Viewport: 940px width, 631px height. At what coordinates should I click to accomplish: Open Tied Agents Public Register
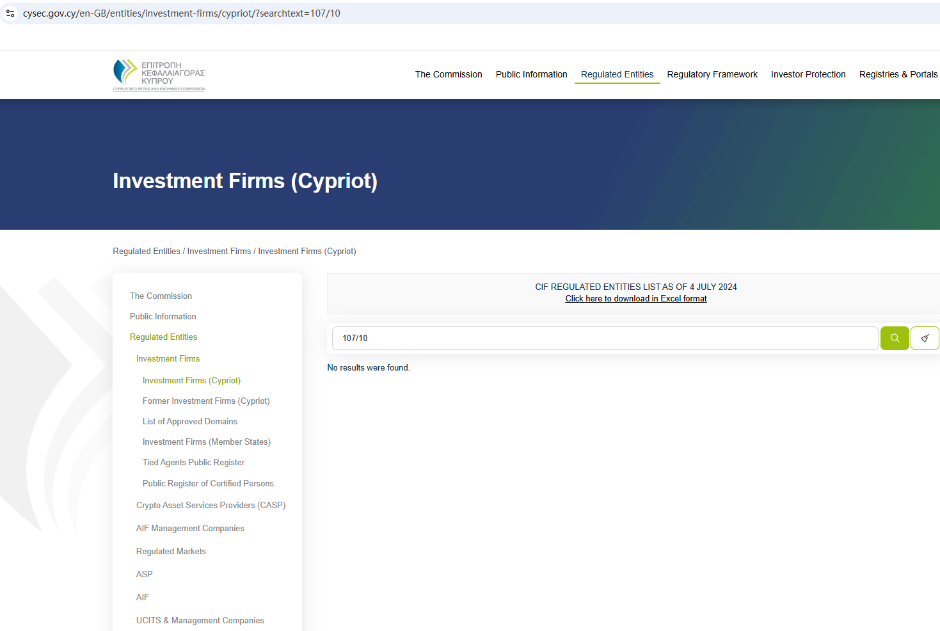[x=193, y=463]
